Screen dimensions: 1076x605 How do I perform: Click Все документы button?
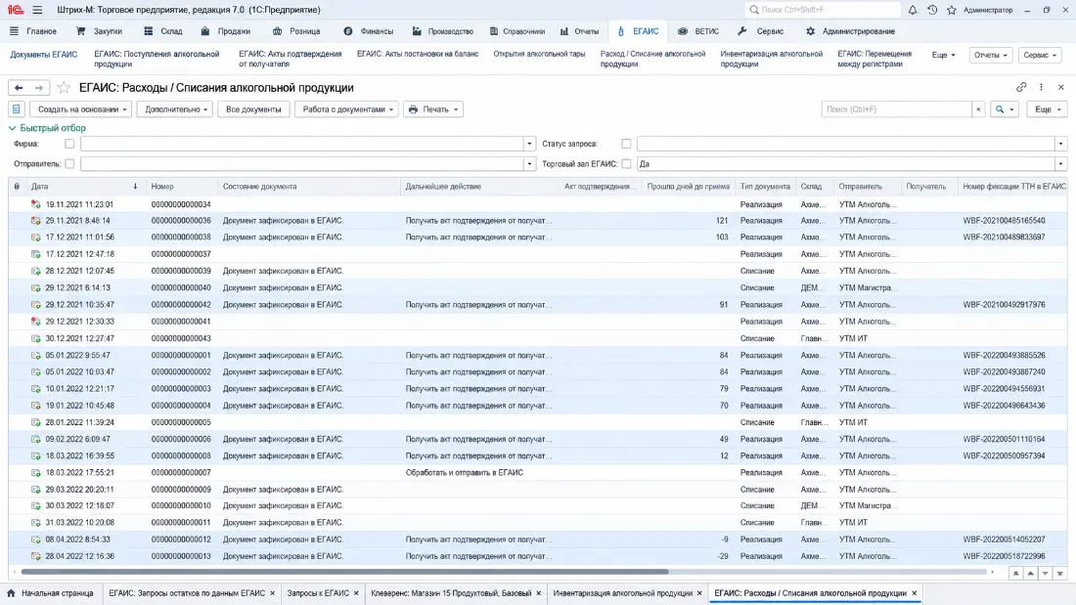253,109
